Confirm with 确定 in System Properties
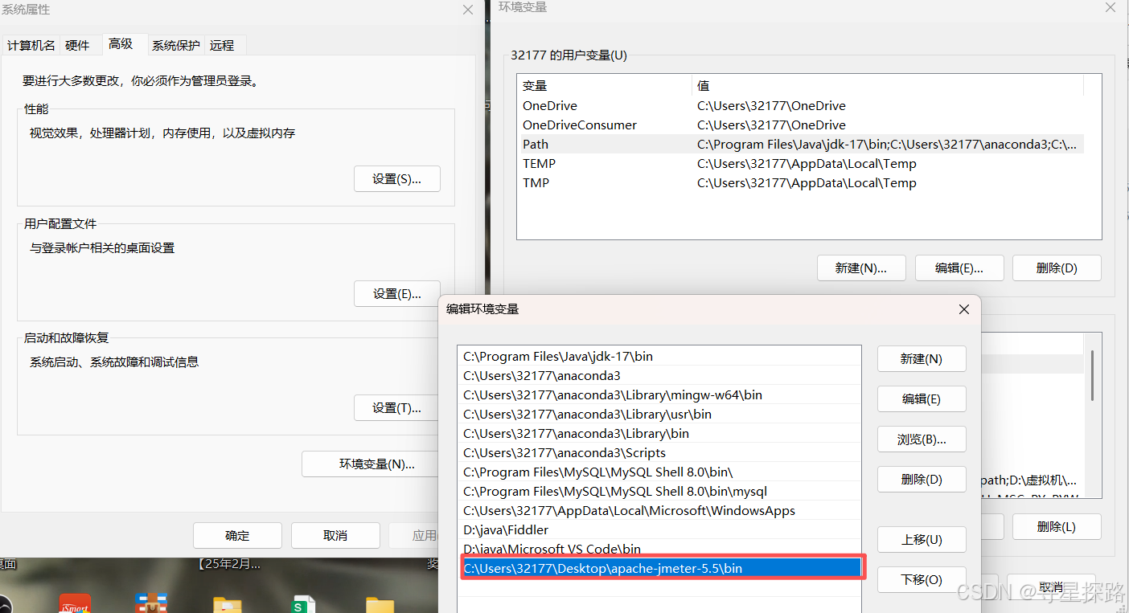Viewport: 1129px width, 613px height. pyautogui.click(x=237, y=535)
